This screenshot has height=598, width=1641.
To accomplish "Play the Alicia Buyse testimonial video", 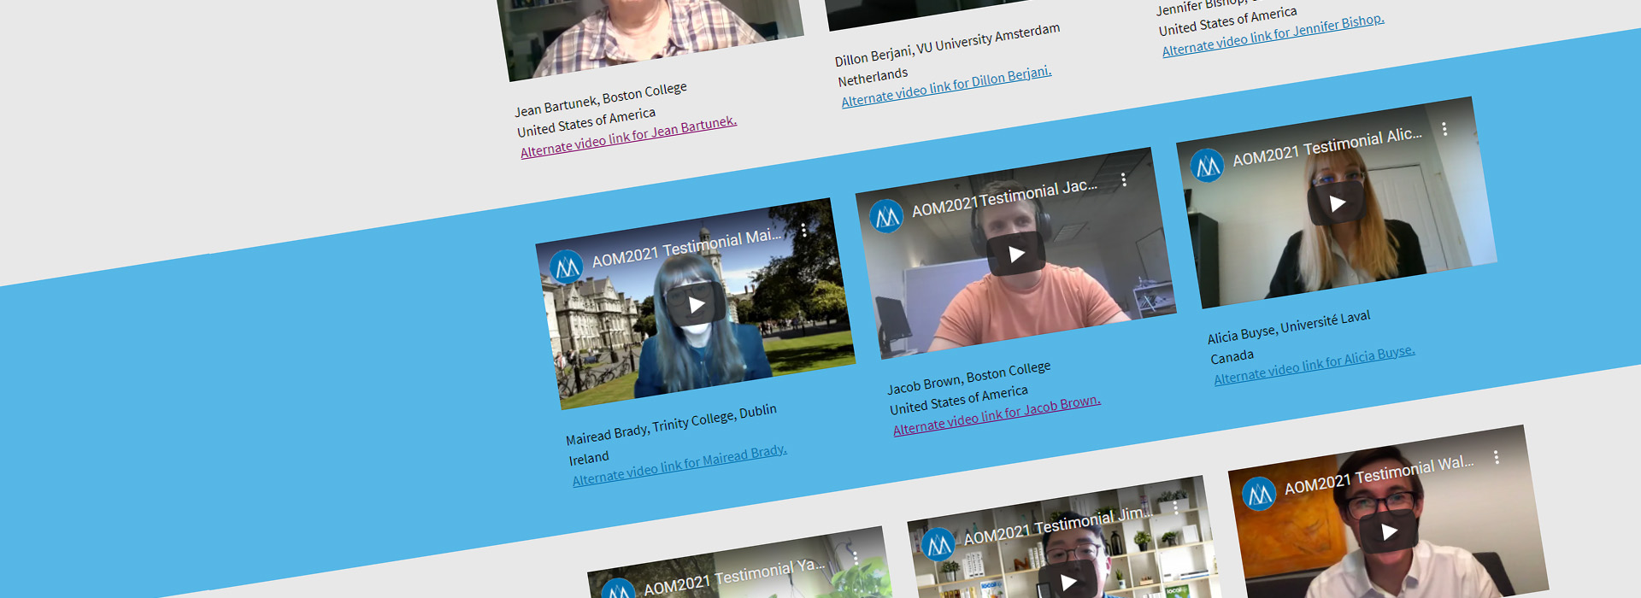I will click(x=1338, y=203).
